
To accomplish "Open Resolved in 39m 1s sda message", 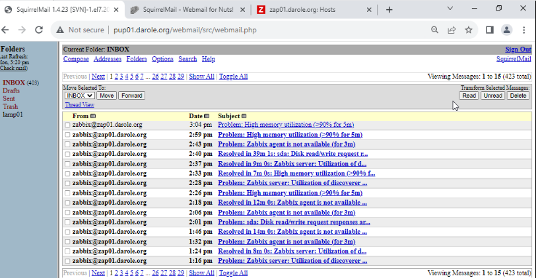I will 293,155.
